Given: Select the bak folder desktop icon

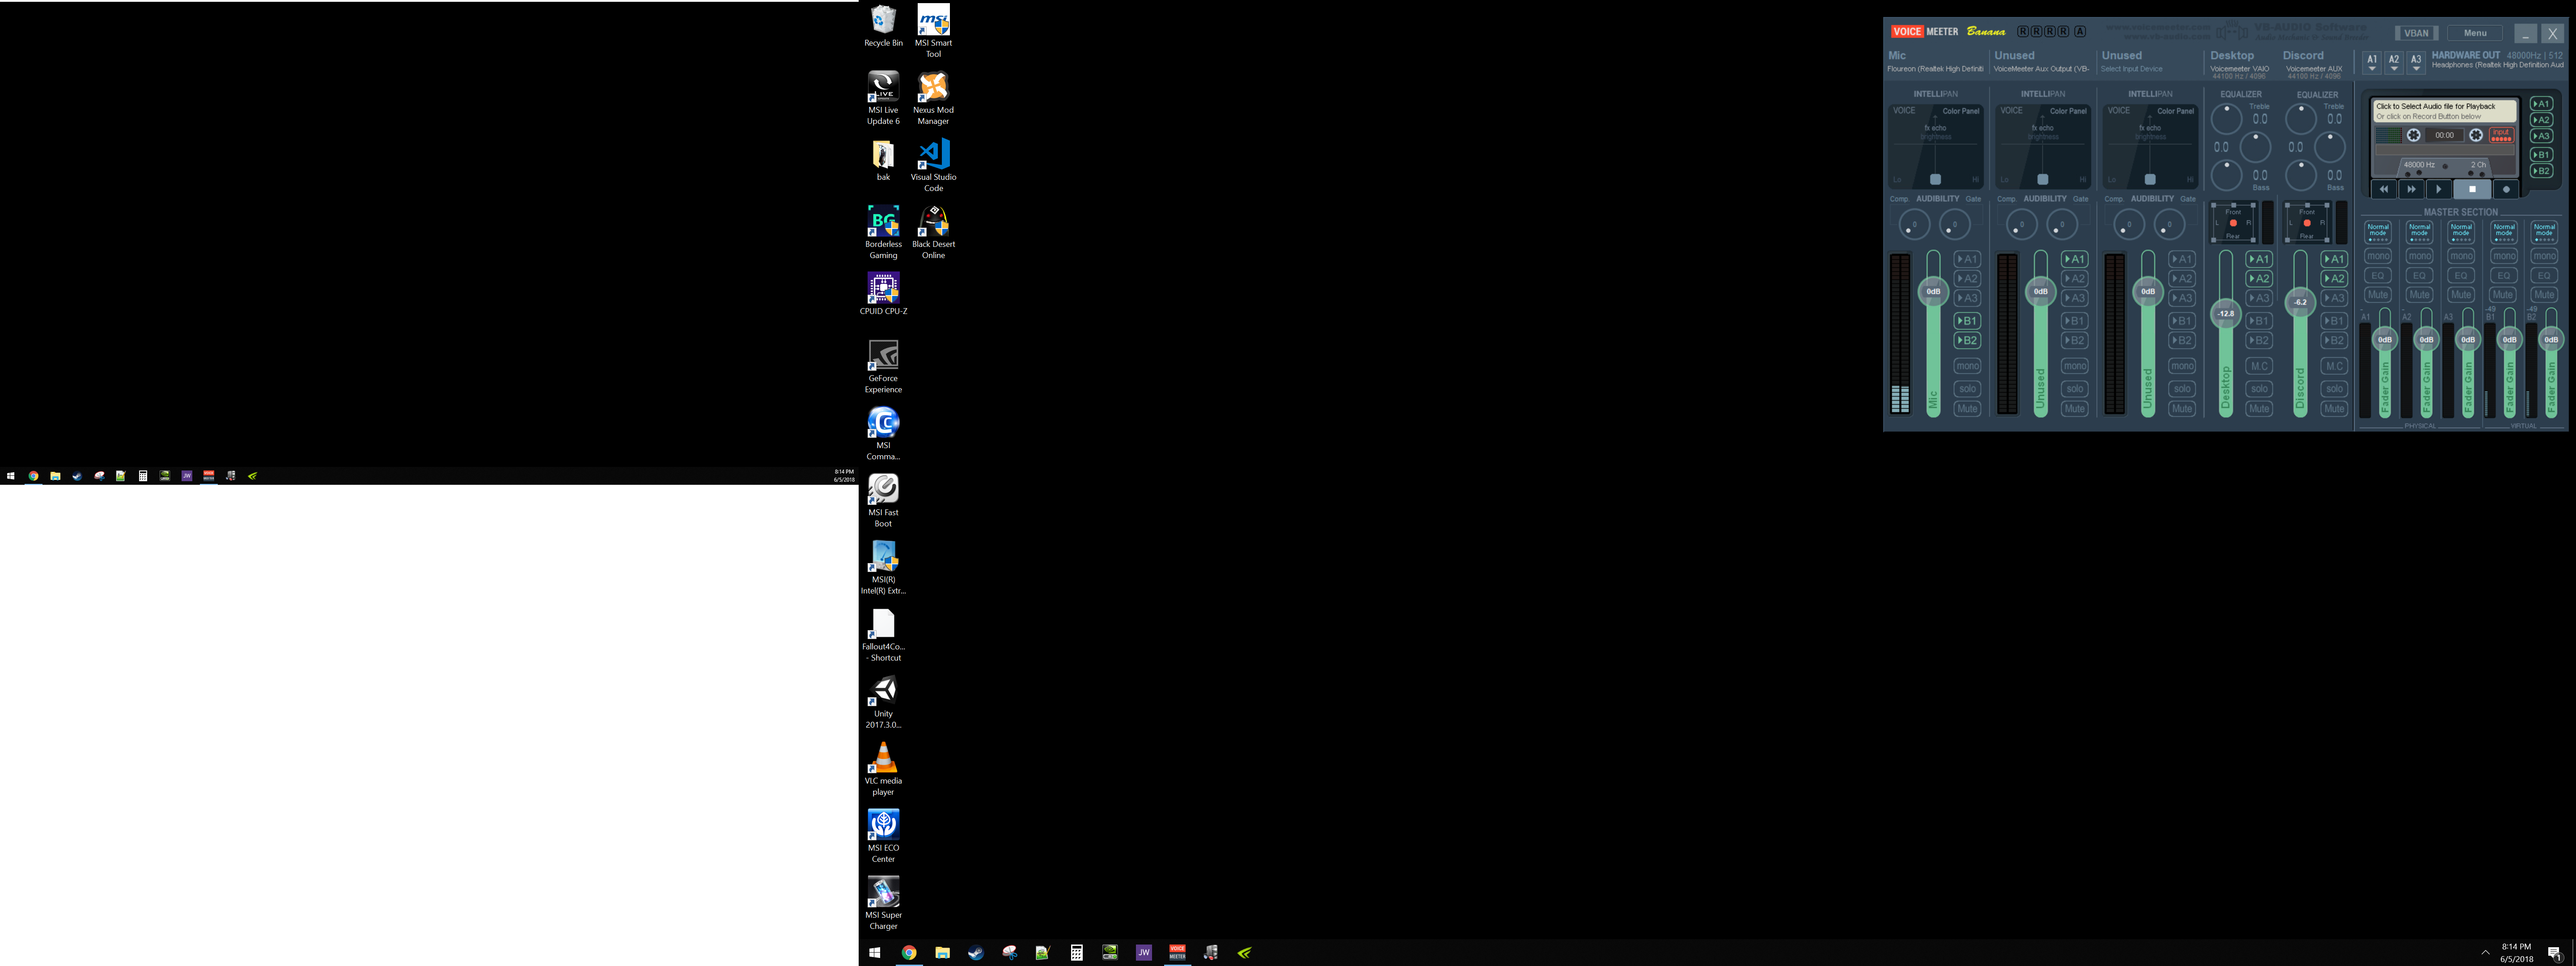Looking at the screenshot, I should 883,160.
